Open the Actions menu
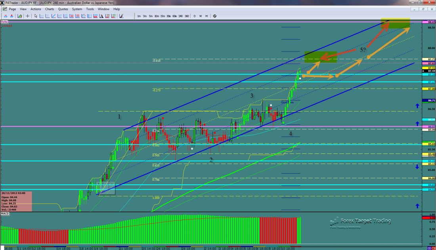Screen dimensions: 436x250 [x=36, y=9]
